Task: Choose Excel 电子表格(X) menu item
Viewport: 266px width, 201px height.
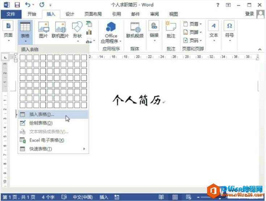Action: 53,140
